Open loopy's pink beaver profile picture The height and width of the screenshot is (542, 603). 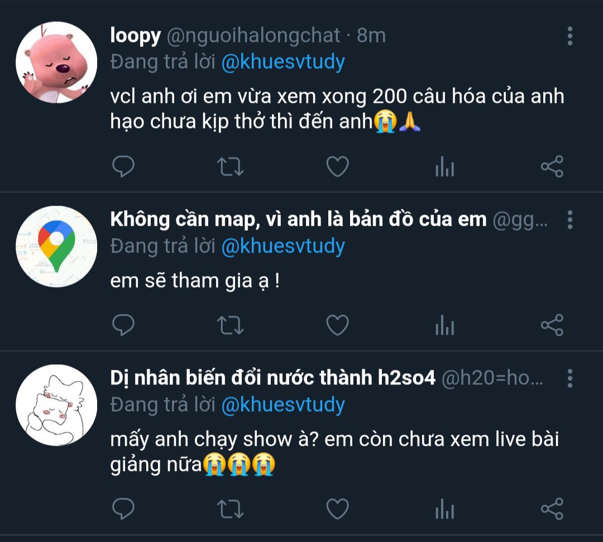click(x=56, y=63)
